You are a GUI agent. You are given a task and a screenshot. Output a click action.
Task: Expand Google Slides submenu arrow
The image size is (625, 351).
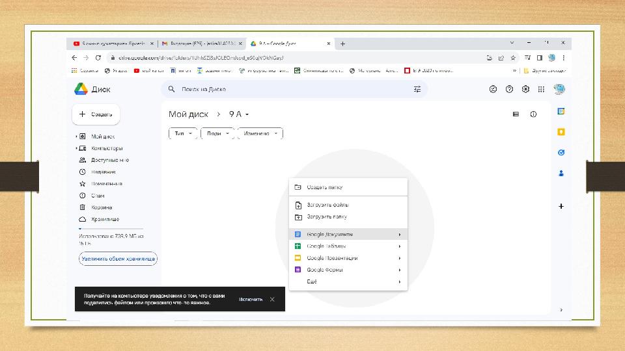click(399, 258)
